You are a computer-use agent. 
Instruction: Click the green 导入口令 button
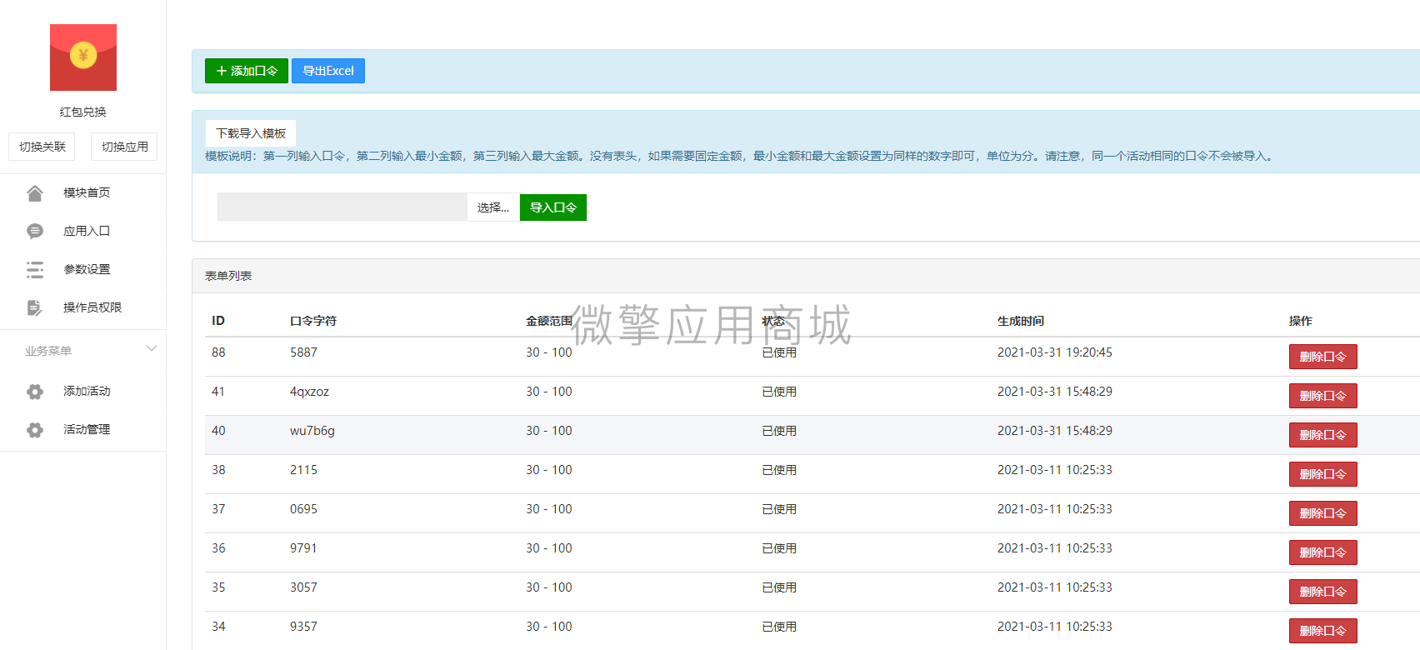553,207
